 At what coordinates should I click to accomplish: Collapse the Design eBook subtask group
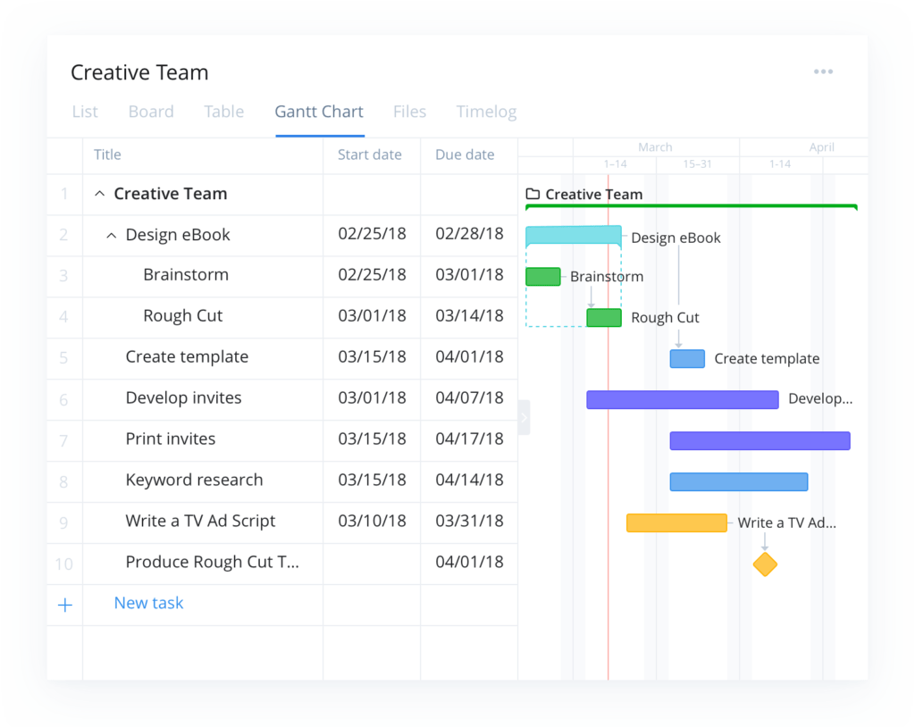[x=112, y=235]
